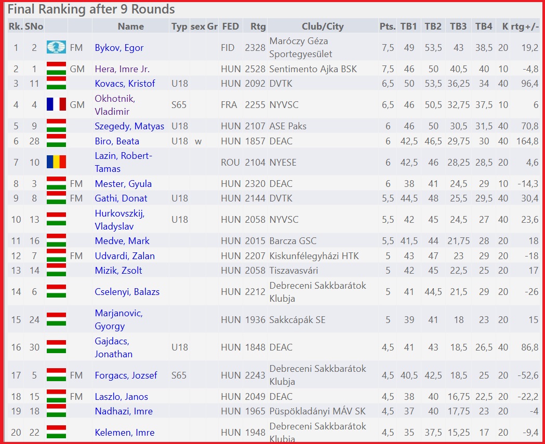The height and width of the screenshot is (444, 545).
Task: Click the Hungarian flag in Marjanovic, Gyorgy row
Action: (x=56, y=320)
